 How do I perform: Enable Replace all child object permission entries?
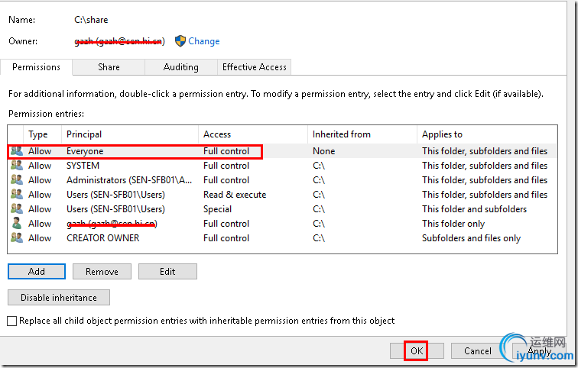tap(11, 321)
